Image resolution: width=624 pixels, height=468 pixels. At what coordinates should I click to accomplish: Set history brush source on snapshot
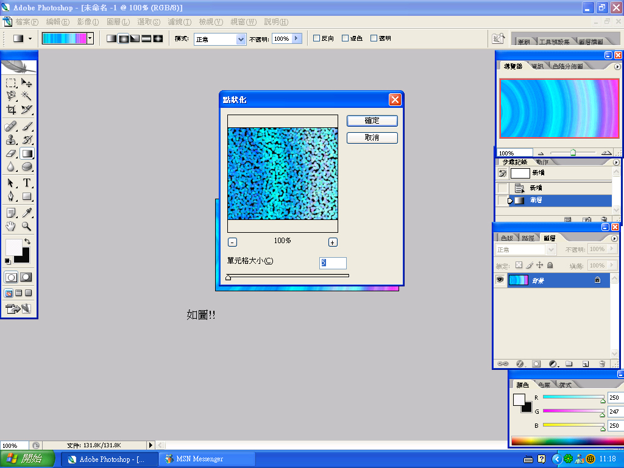[503, 173]
